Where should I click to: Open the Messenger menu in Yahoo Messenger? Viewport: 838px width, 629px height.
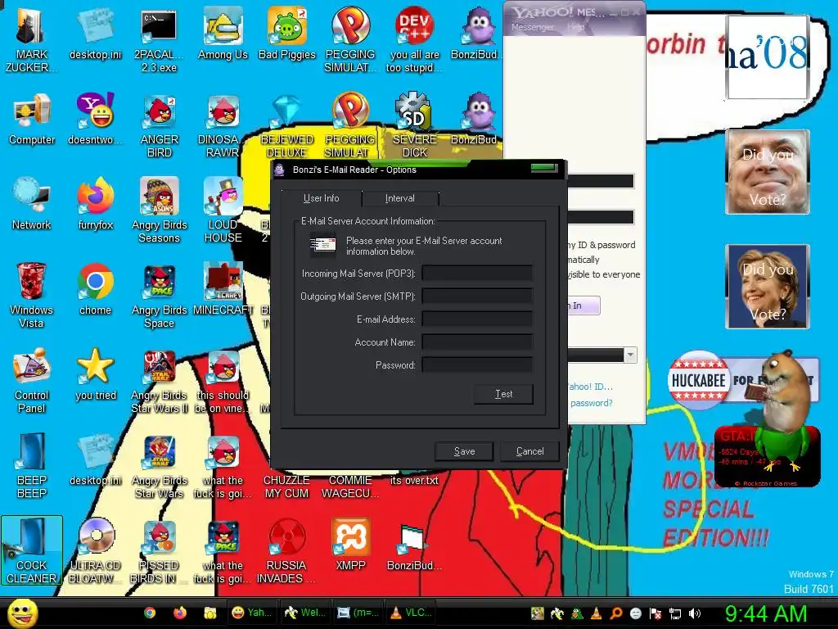[532, 27]
